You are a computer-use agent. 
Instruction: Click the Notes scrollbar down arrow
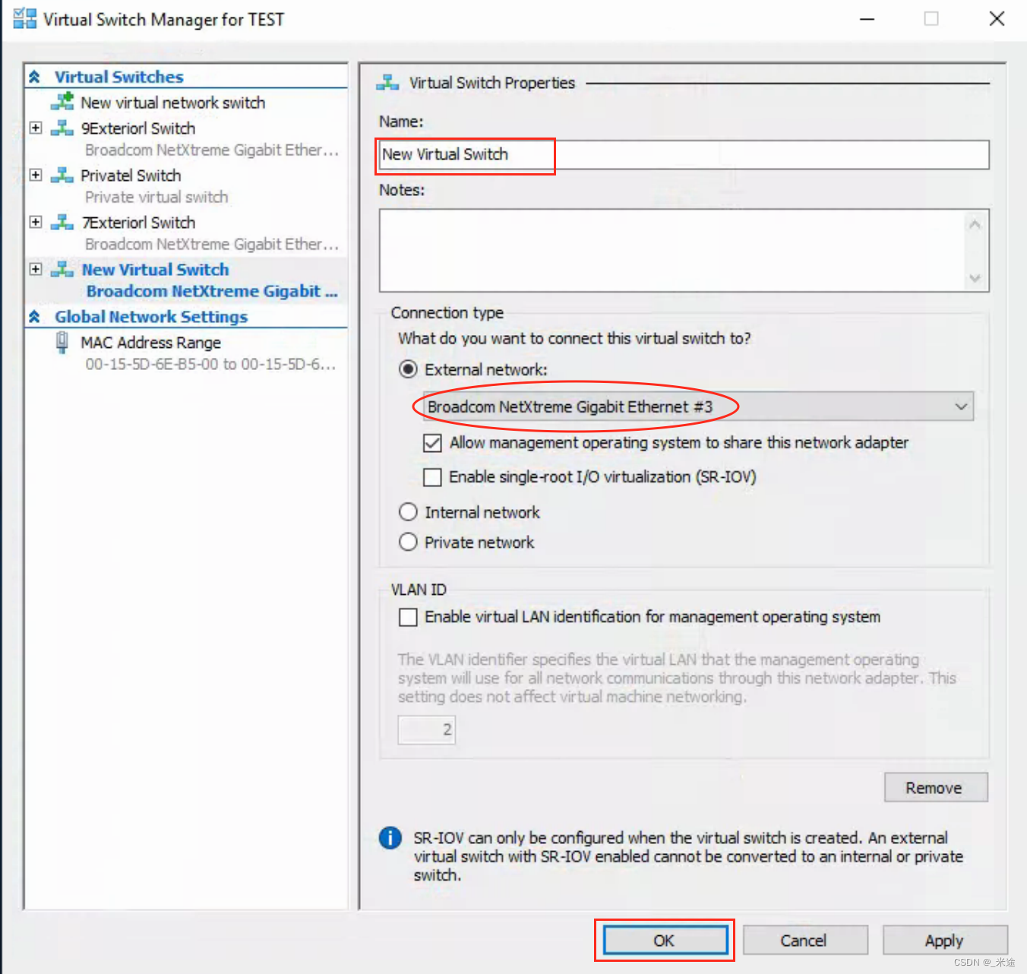975,279
